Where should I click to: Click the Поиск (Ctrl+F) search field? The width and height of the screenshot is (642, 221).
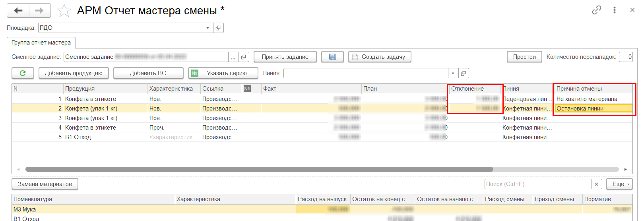[x=538, y=184]
